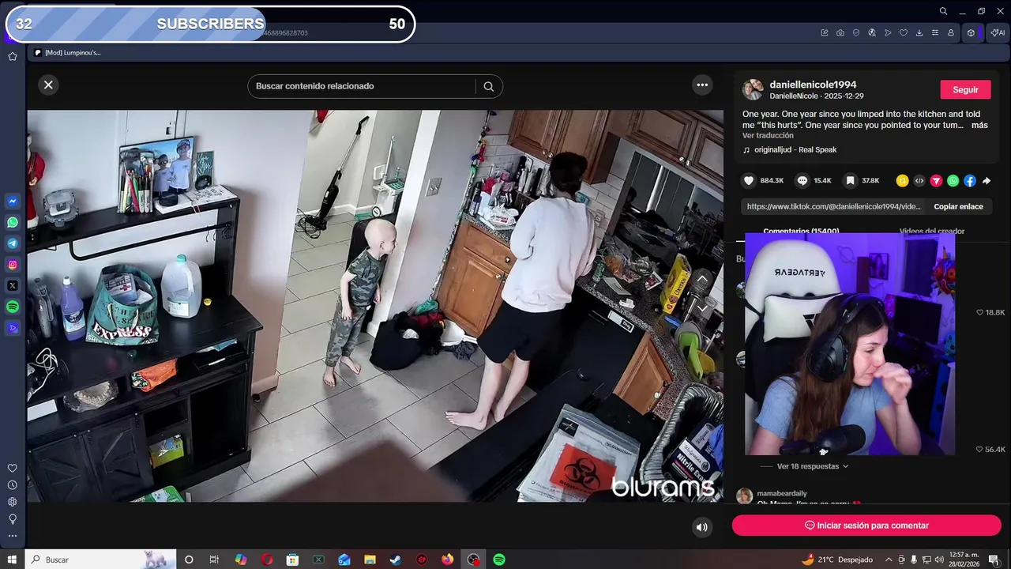Viewport: 1011px width, 569px height.
Task: Expand the caption with más
Action: [x=979, y=125]
